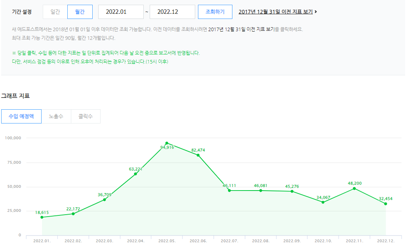Switch to the 클릭수 tab

86,116
